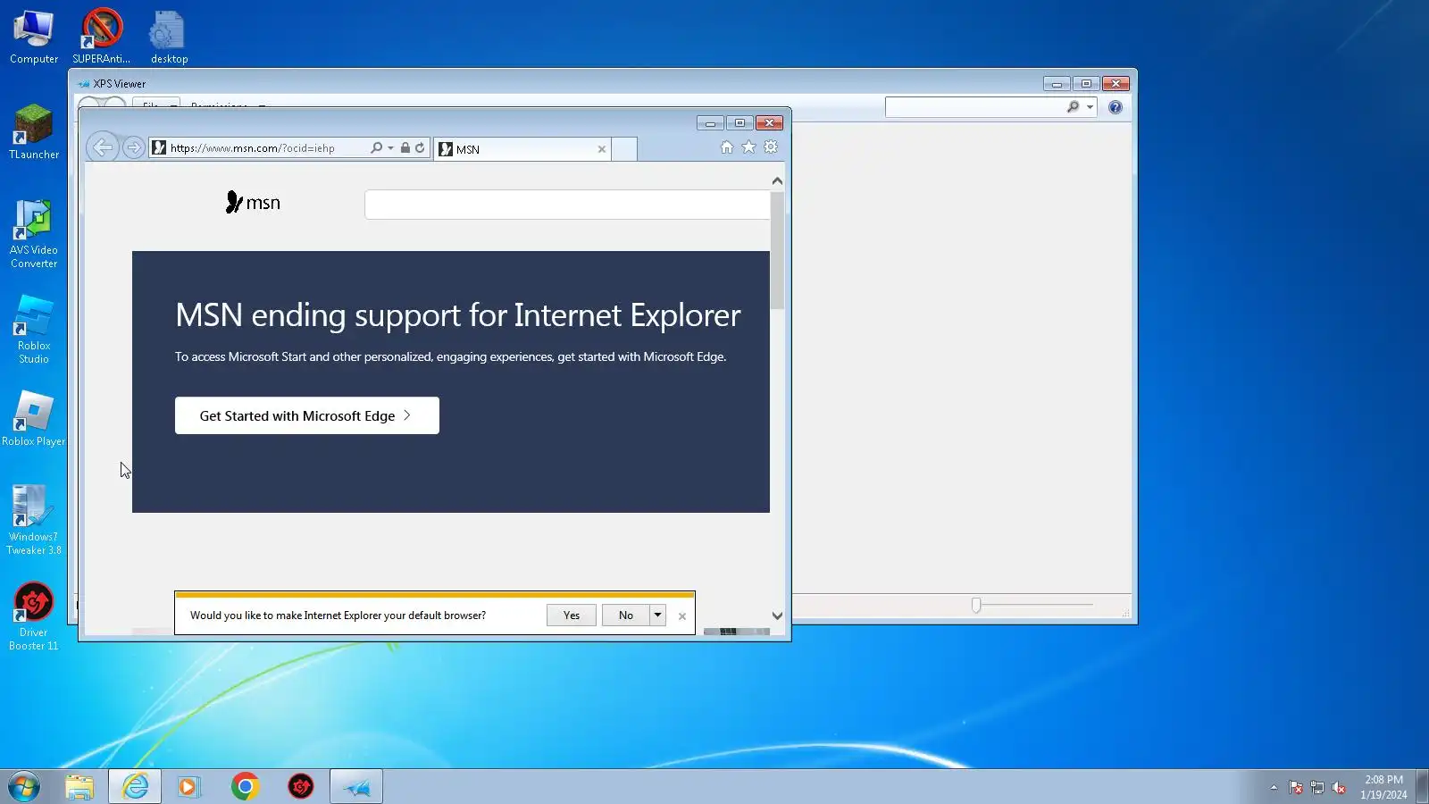Open the Action Center flag icon
1429x804 pixels.
(x=1296, y=787)
